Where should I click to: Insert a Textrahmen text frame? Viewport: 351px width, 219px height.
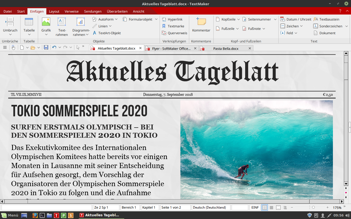click(62, 27)
